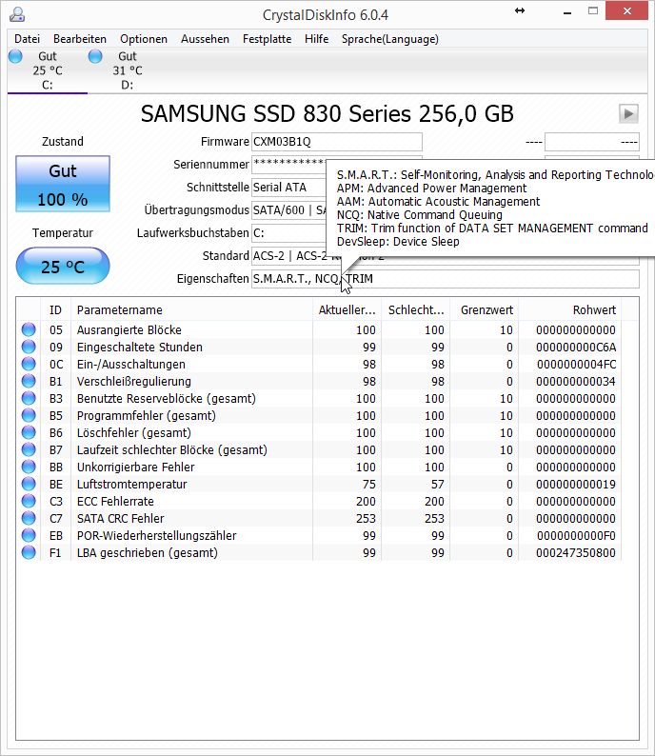Screen dimensions: 655x756
Task: Select the ECC Fehlerrate parameter name
Action: (116, 502)
